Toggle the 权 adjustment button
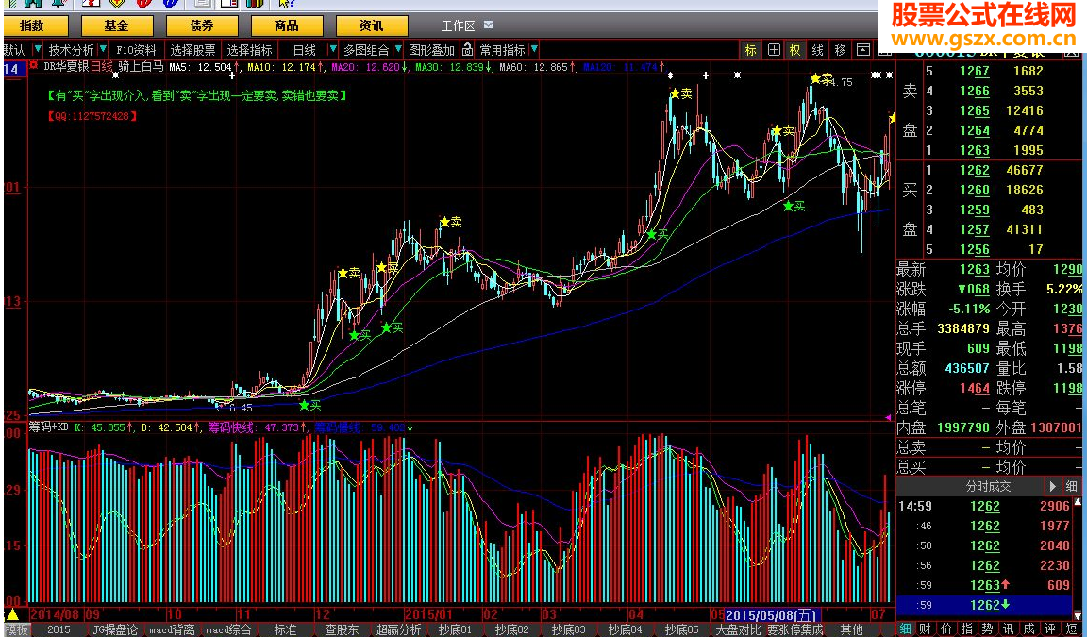 coord(795,50)
